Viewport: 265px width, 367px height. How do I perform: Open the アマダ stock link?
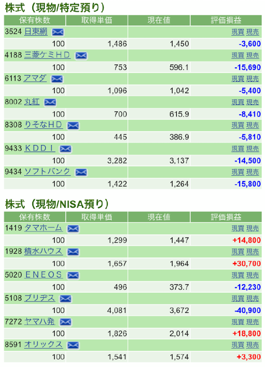tap(35, 78)
